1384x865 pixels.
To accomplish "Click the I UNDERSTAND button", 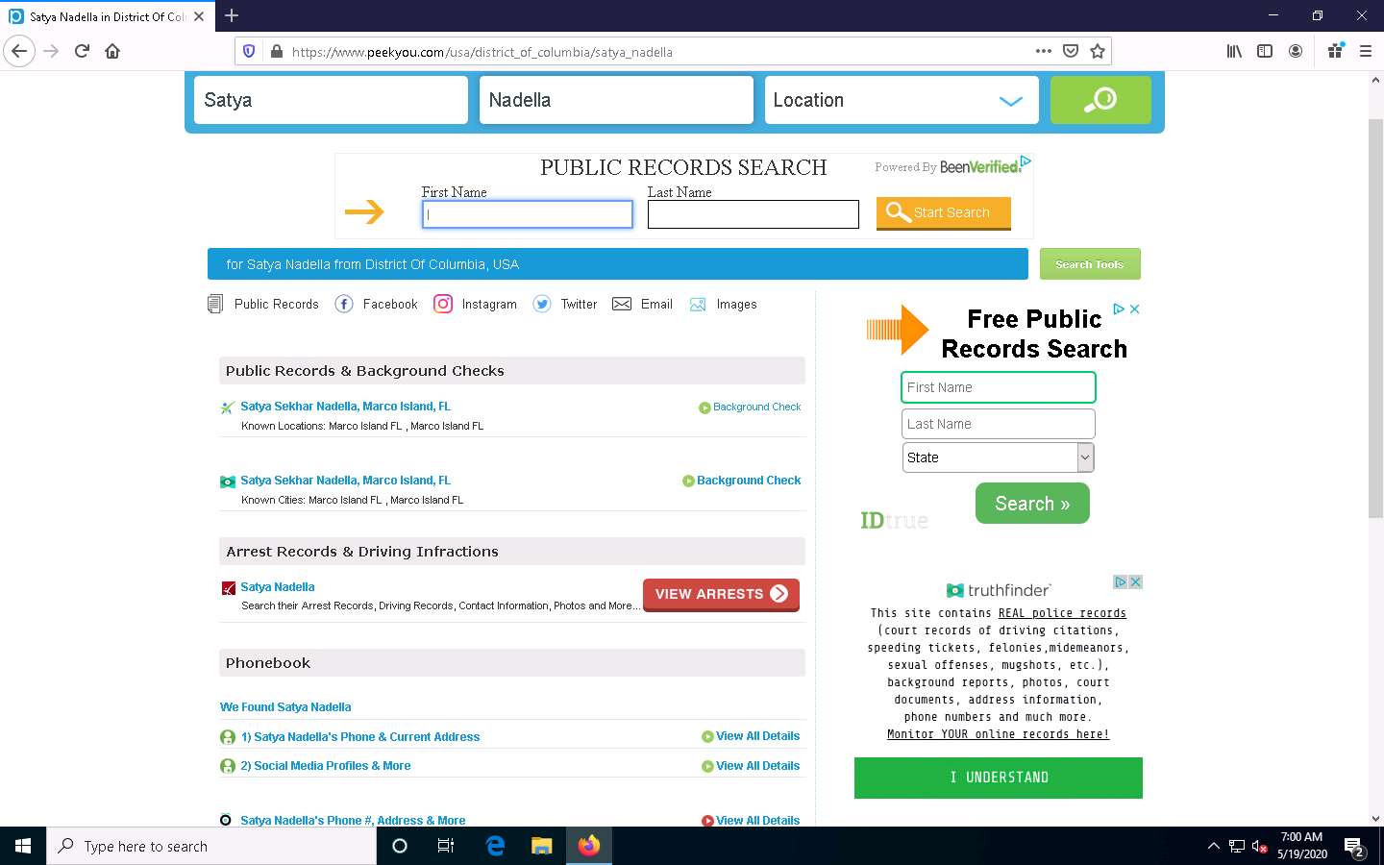I will [999, 778].
